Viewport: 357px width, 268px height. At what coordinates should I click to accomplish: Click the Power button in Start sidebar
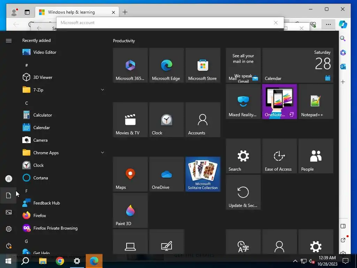click(x=9, y=246)
